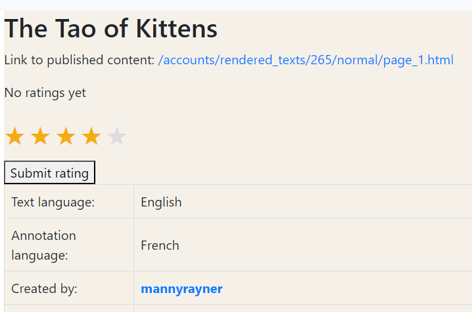Click the partial cell below mannyrayner
472x312 pixels.
coord(302,308)
